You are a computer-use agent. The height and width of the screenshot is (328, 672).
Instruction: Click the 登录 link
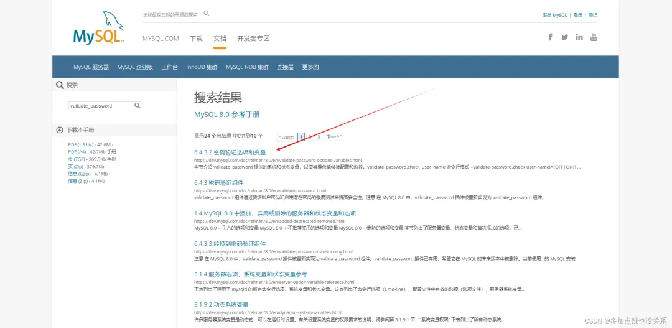pyautogui.click(x=577, y=15)
